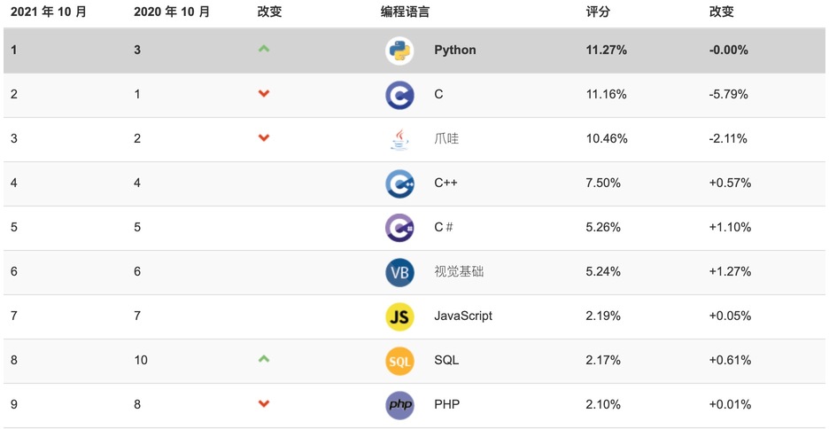Click the Java coffee cup icon

pos(399,139)
